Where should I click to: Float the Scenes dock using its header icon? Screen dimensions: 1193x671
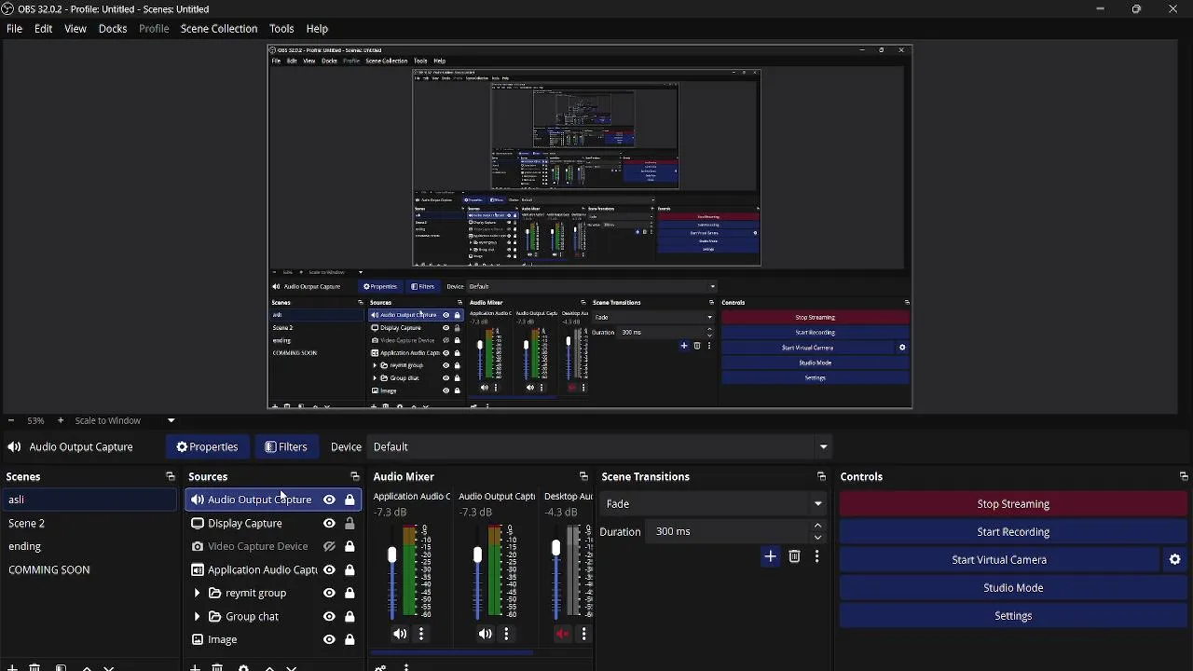coord(170,476)
